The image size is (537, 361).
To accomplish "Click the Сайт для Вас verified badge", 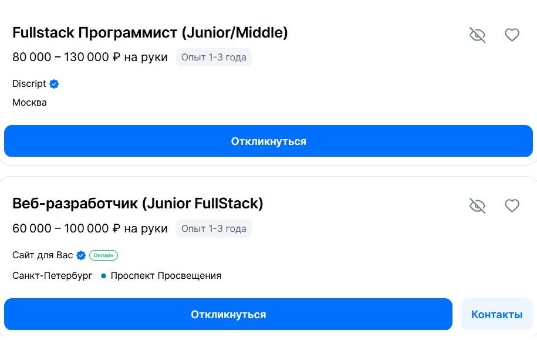I will (81, 255).
